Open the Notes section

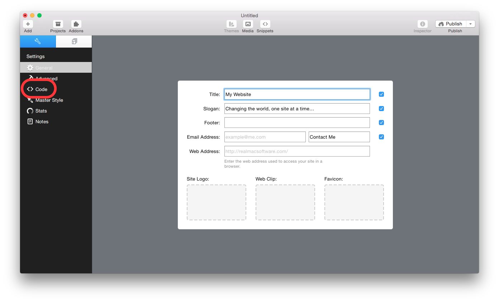pyautogui.click(x=56, y=121)
